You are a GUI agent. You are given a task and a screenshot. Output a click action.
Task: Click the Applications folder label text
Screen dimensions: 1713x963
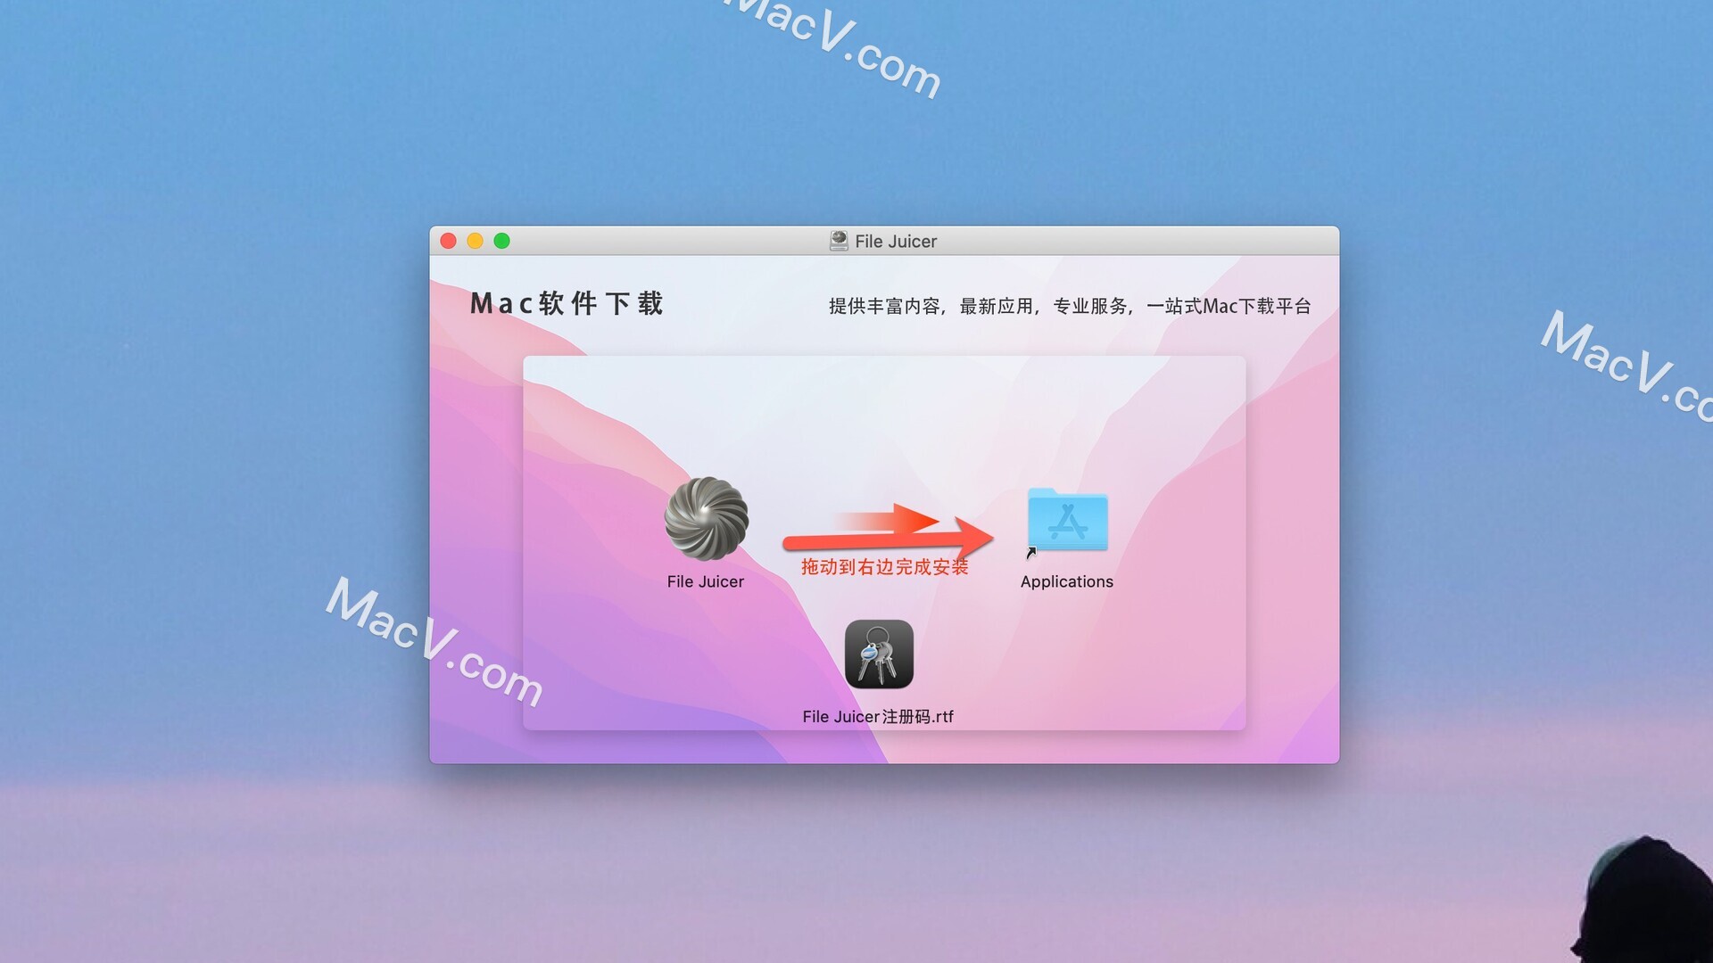point(1067,580)
